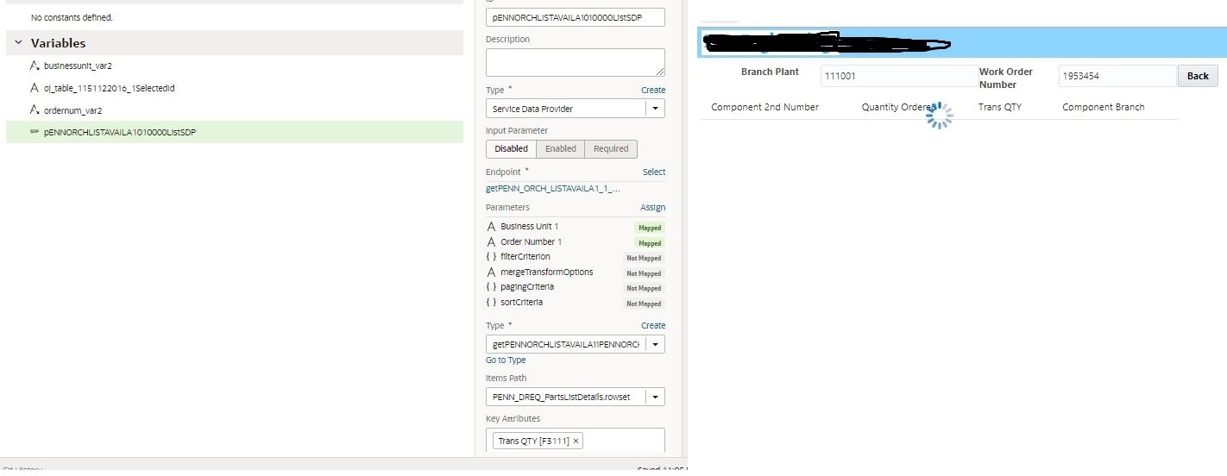The width and height of the screenshot is (1227, 476).
Task: Set Input Parameter to Required
Action: click(x=611, y=148)
